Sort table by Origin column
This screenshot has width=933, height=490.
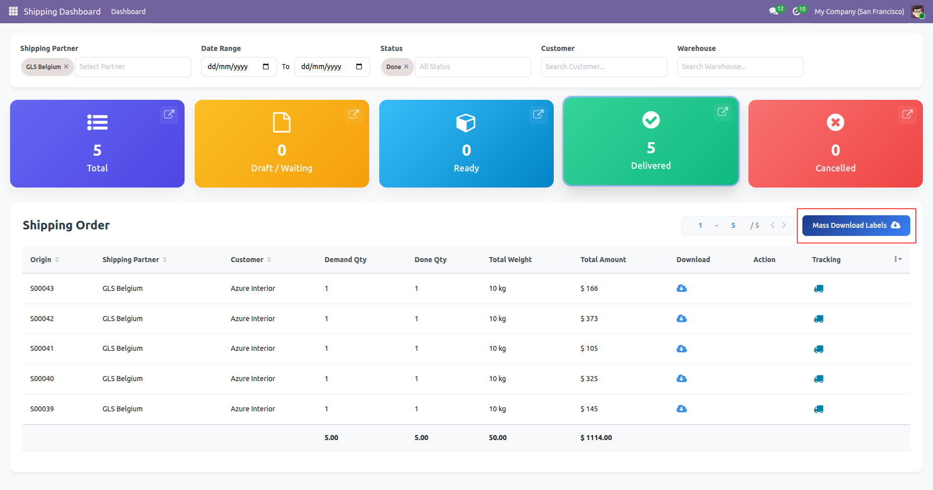tap(57, 260)
